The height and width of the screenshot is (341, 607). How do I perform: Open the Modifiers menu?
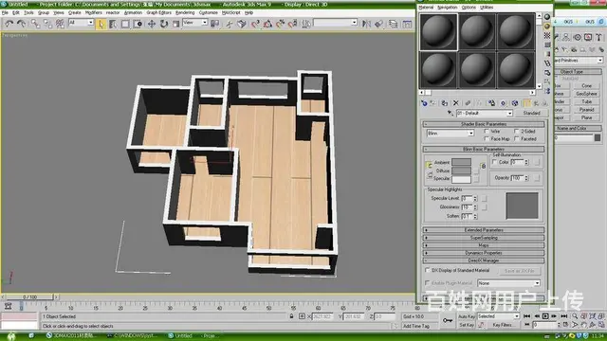pos(93,12)
